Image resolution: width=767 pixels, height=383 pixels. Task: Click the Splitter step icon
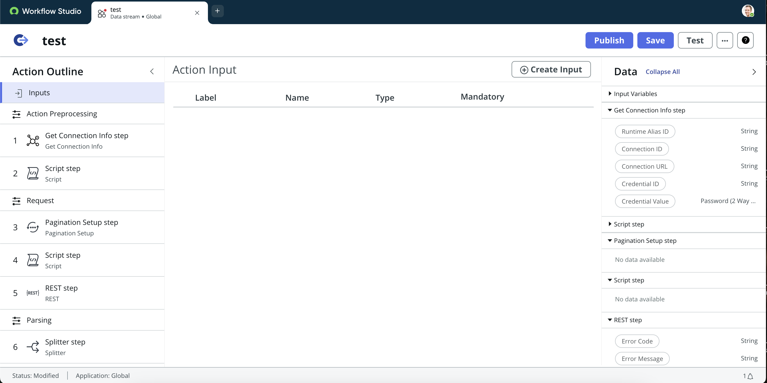tap(33, 347)
